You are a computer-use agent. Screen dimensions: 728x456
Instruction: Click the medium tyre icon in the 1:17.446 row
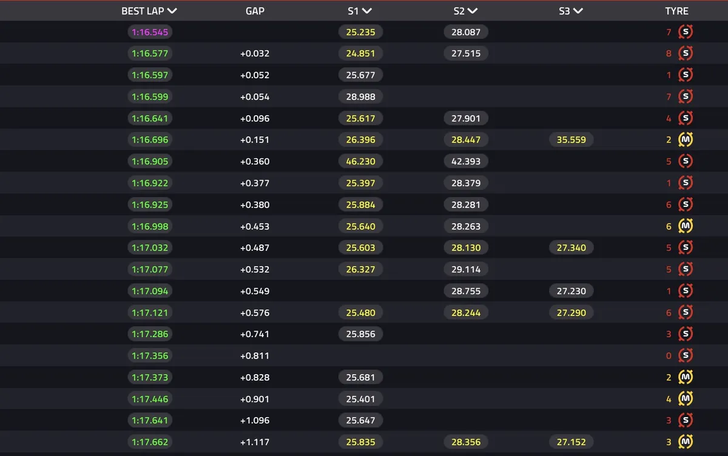click(686, 399)
